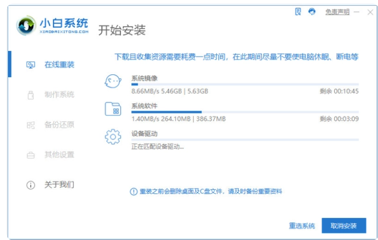The height and width of the screenshot is (240, 378).
Task: Click the blue 下载且收集资源 notice text
Action: click(236, 57)
